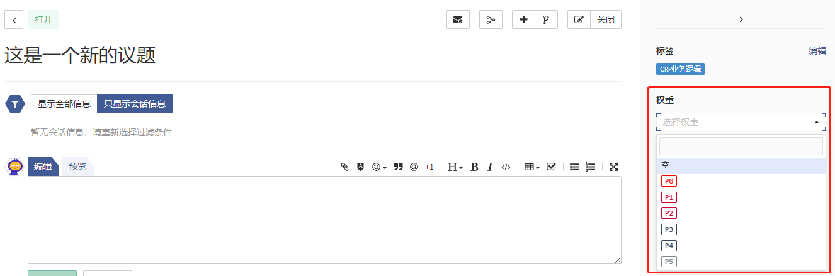Insert a quote block in editor
This screenshot has width=835, height=276.
(x=398, y=167)
